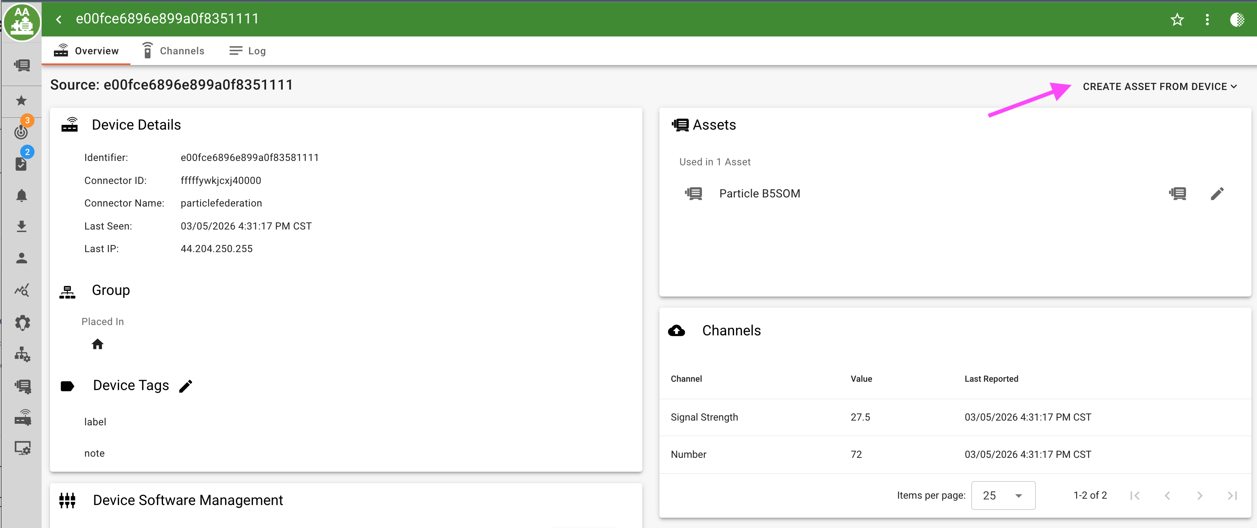Edit the Particle B5SOM asset pencil icon

1217,194
